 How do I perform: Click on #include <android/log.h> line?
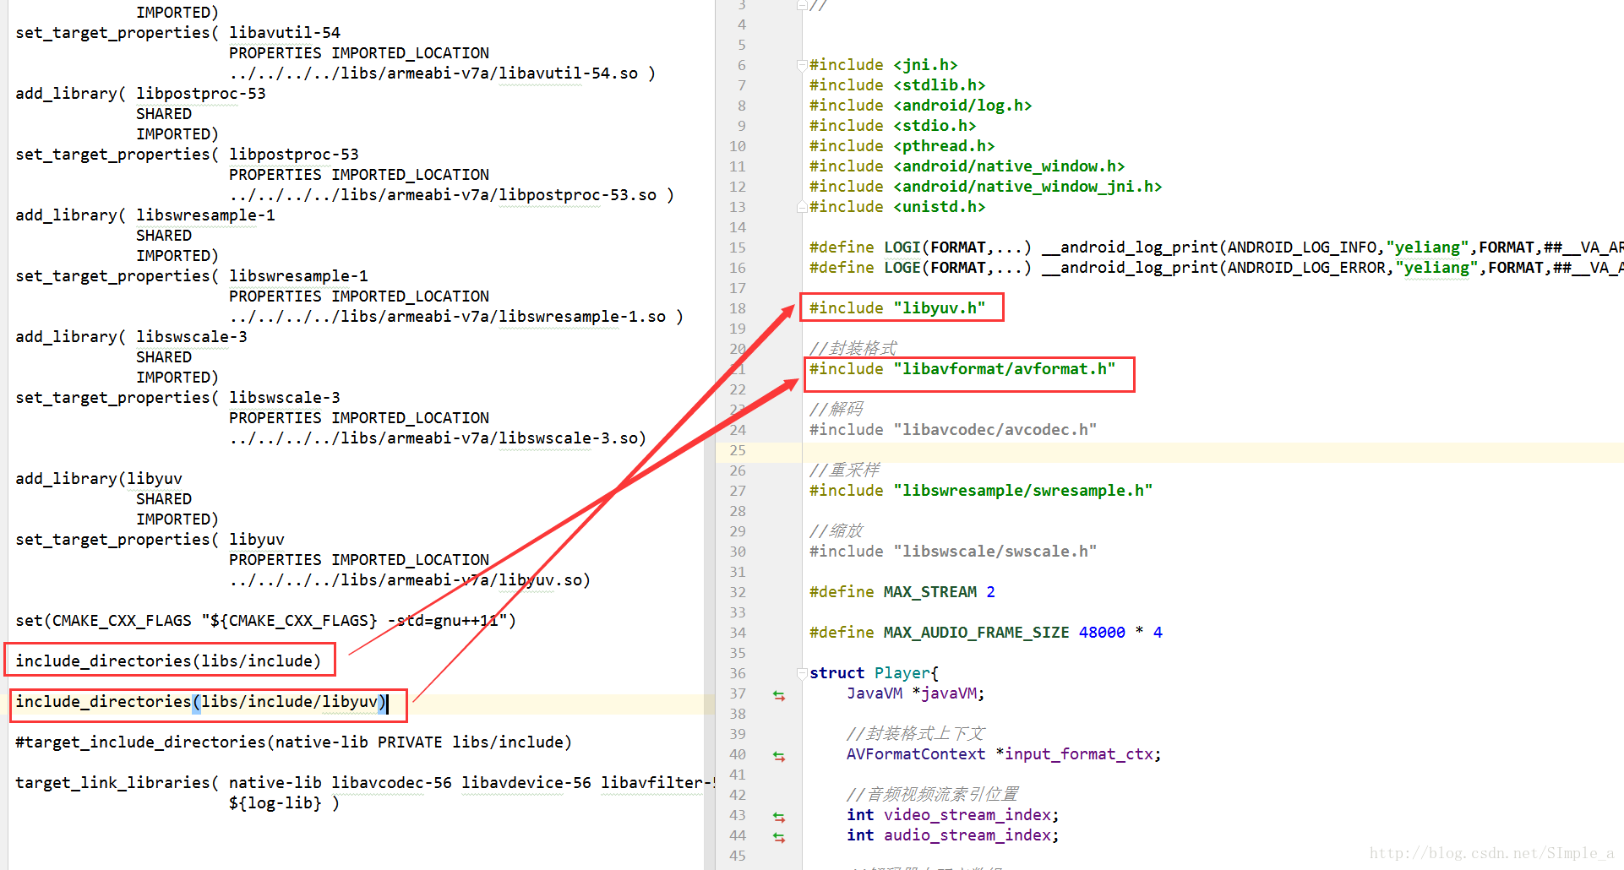[x=920, y=105]
